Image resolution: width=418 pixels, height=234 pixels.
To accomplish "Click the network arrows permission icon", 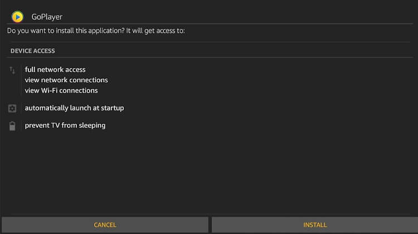I will [x=12, y=71].
